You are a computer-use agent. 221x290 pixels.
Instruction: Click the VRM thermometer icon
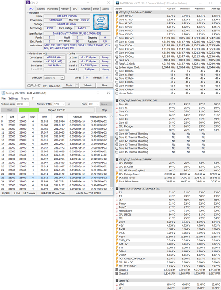(117, 284)
